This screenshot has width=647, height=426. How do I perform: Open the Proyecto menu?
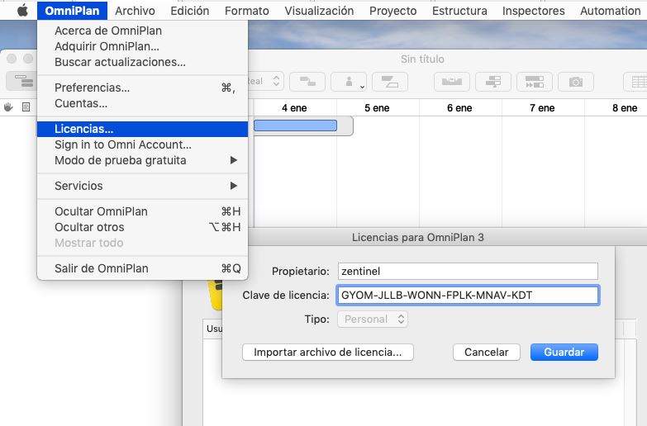coord(392,10)
